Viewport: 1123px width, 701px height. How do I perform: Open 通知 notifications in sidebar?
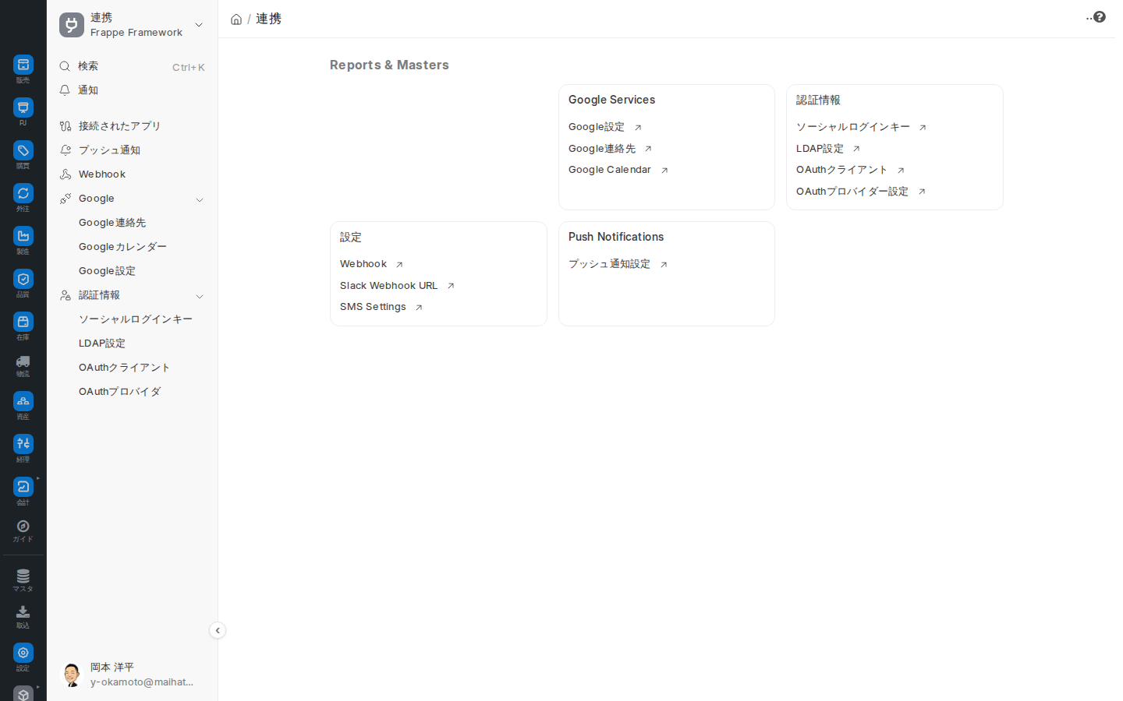[132, 90]
